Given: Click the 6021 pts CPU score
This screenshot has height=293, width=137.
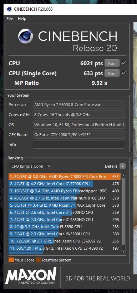Looking at the screenshot, I should coord(92,63).
